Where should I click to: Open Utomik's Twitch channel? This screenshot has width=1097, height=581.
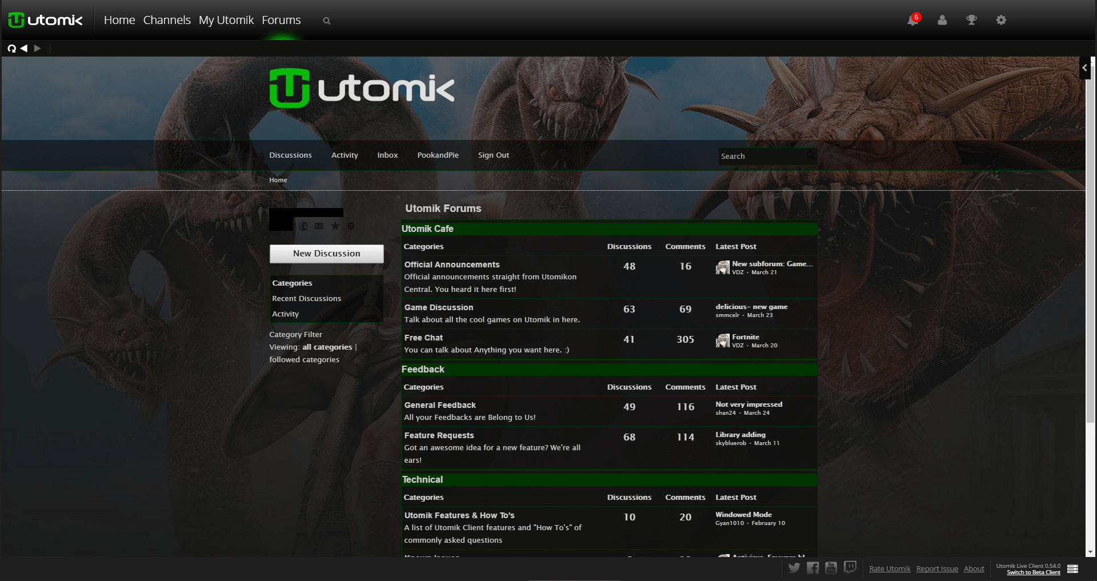[850, 567]
